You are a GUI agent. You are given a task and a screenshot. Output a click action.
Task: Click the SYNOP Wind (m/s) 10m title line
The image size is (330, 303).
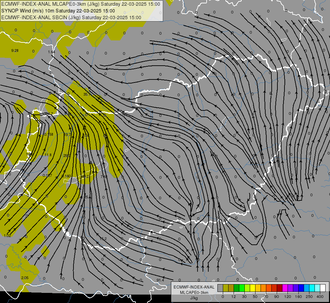tap(58, 11)
